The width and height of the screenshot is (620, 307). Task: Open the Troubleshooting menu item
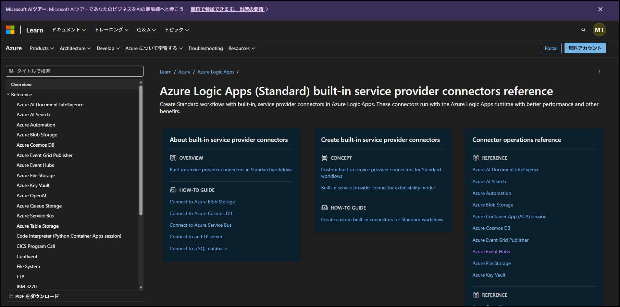click(205, 48)
